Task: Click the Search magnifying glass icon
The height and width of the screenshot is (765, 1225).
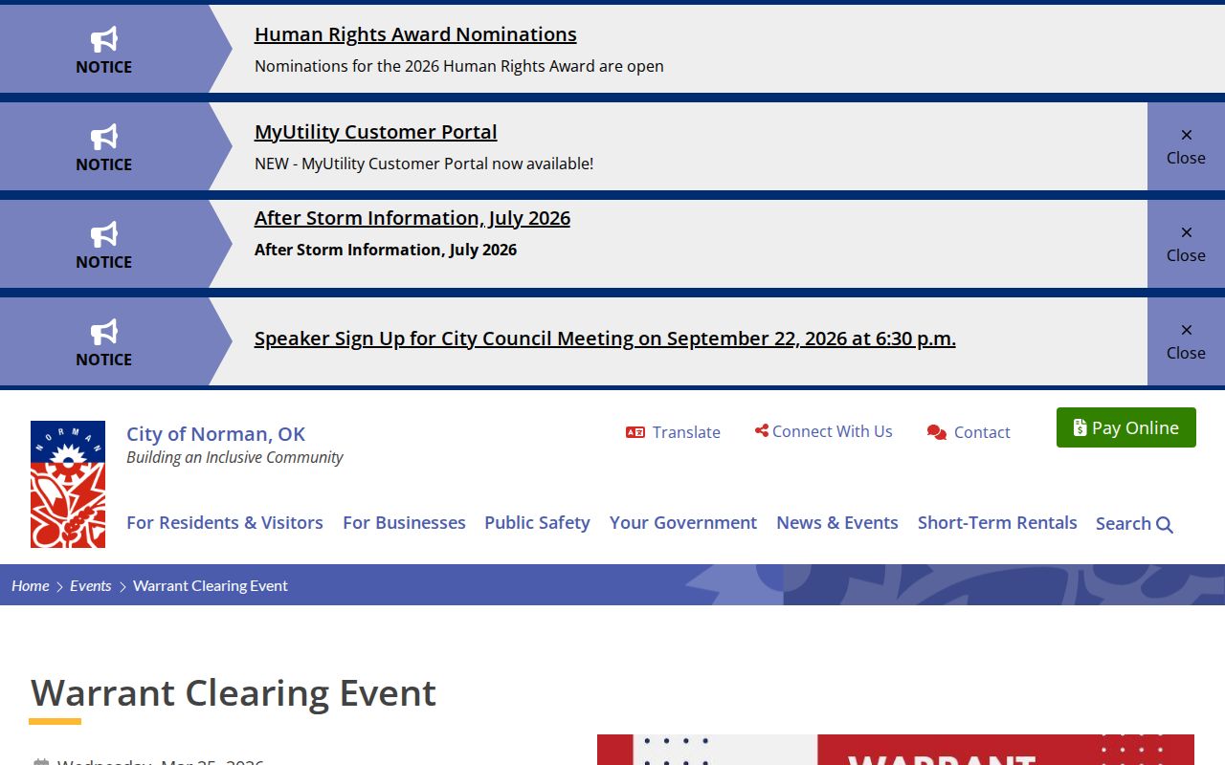Action: tap(1165, 524)
